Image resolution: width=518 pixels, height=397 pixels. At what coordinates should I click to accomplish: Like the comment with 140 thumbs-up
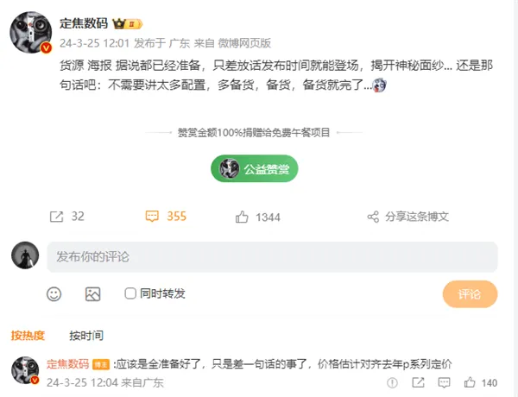point(470,383)
